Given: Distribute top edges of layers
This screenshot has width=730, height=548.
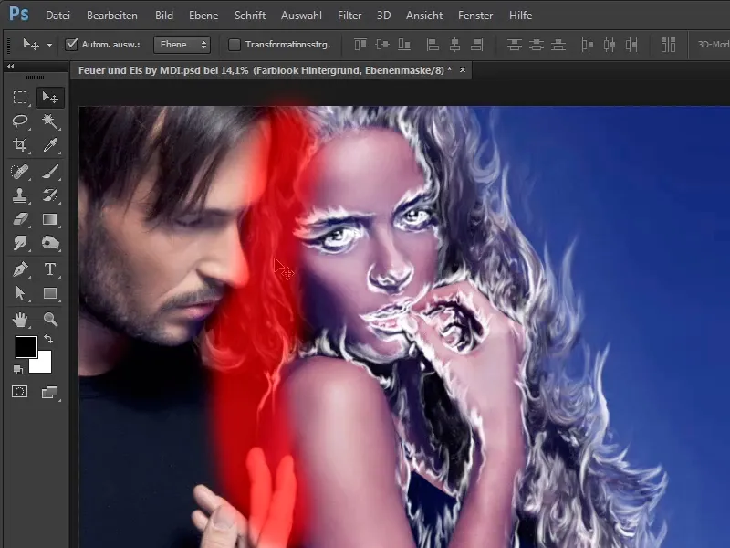Looking at the screenshot, I should click(514, 45).
